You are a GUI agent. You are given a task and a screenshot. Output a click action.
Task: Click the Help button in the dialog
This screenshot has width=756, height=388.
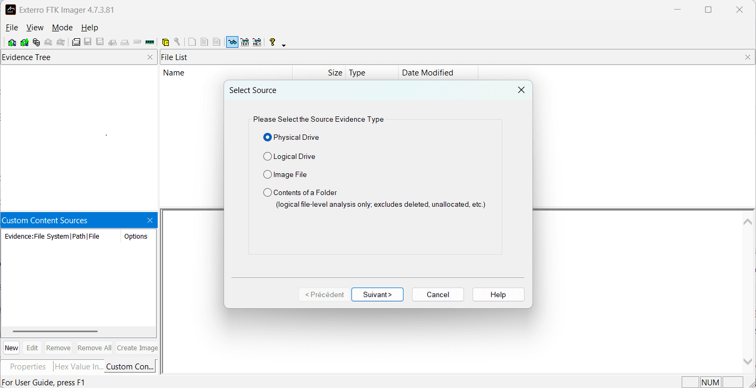tap(499, 294)
